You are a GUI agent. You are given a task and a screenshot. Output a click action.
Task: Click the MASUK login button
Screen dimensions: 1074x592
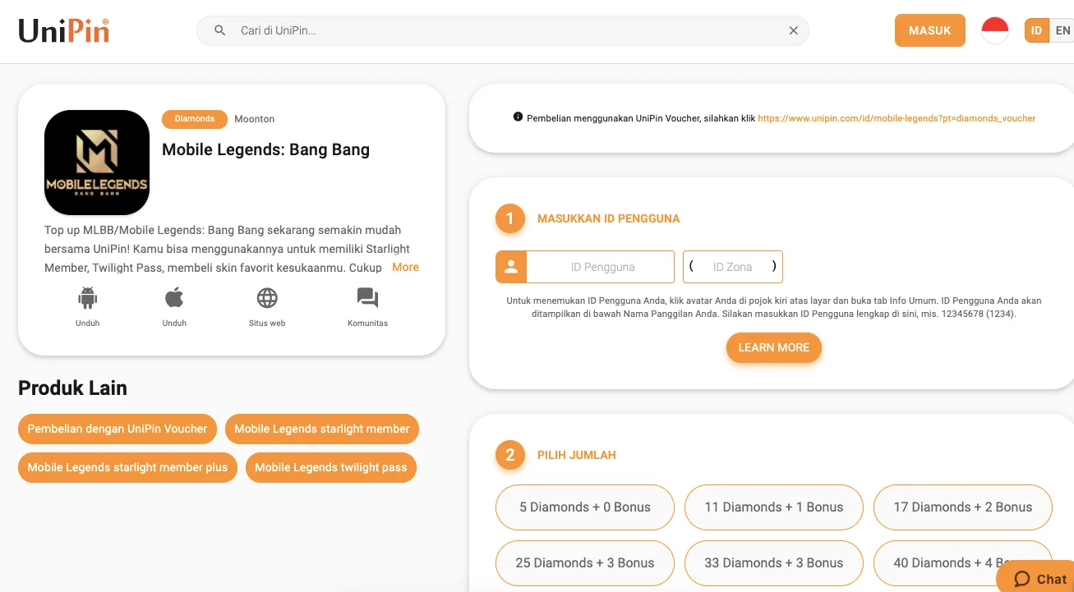(930, 30)
